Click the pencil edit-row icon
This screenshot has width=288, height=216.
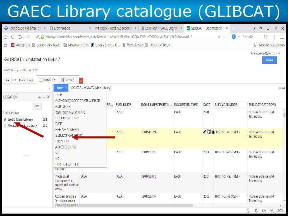(204, 132)
